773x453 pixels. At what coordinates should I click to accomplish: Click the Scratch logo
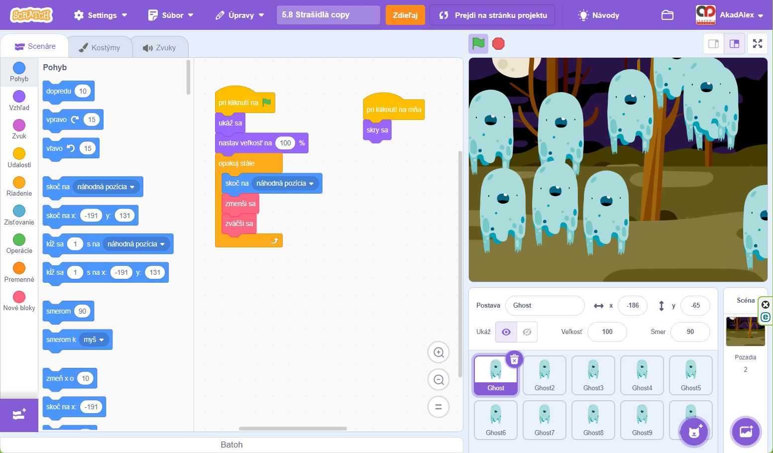(x=31, y=15)
